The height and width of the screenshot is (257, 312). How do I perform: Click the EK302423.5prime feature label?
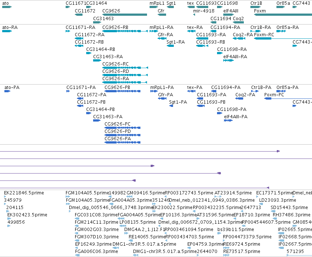pyautogui.click(x=27, y=215)
